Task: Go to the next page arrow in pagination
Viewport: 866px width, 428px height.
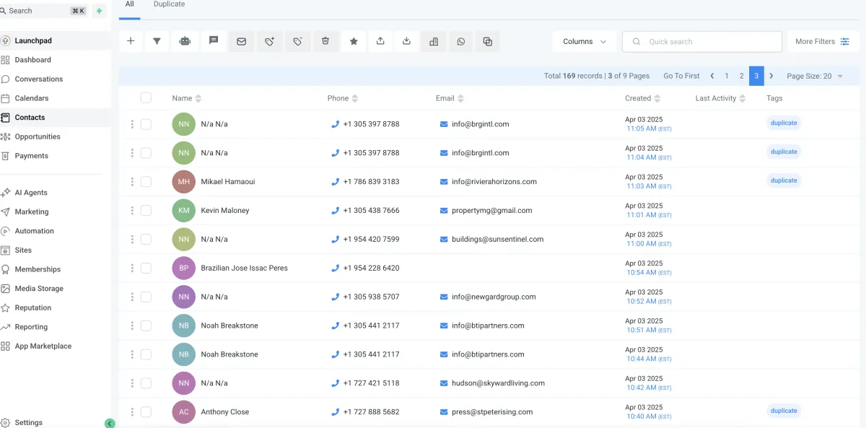Action: tap(771, 76)
